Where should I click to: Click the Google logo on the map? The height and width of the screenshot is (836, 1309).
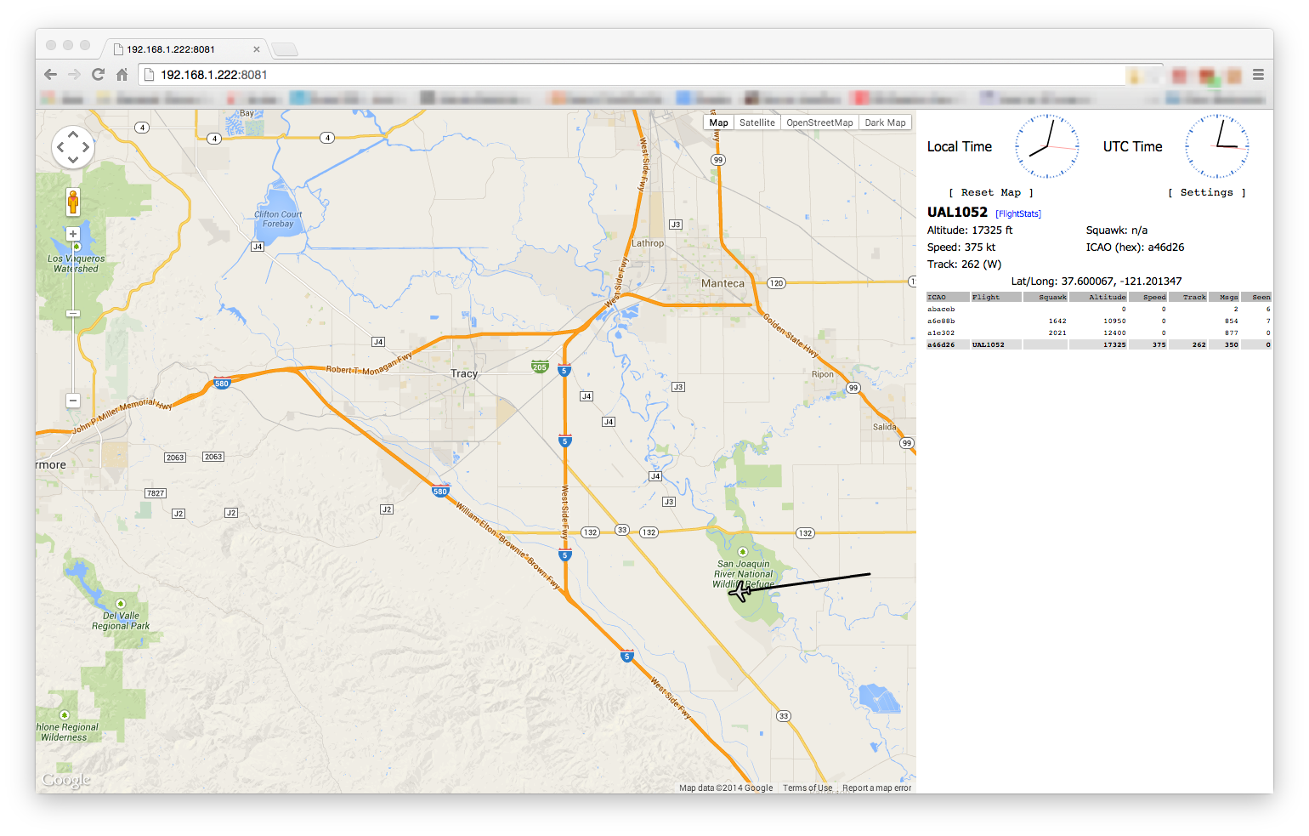coord(66,780)
